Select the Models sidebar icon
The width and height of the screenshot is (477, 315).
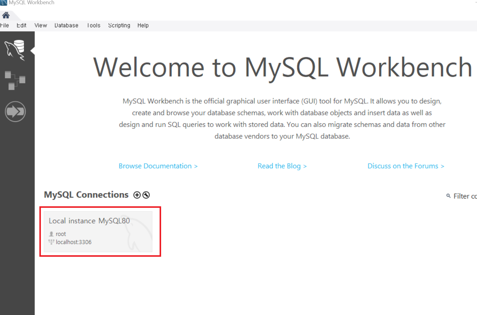(x=15, y=80)
